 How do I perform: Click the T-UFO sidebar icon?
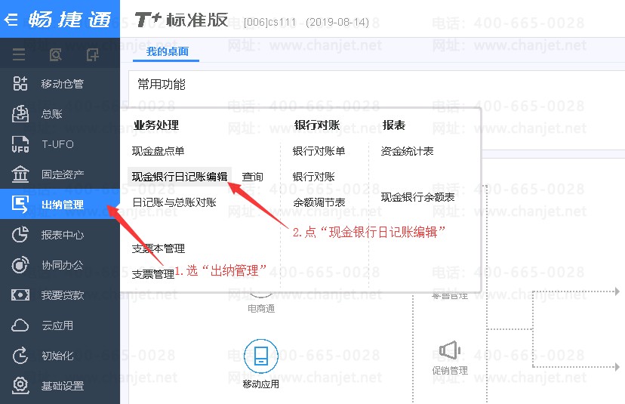tap(20, 144)
